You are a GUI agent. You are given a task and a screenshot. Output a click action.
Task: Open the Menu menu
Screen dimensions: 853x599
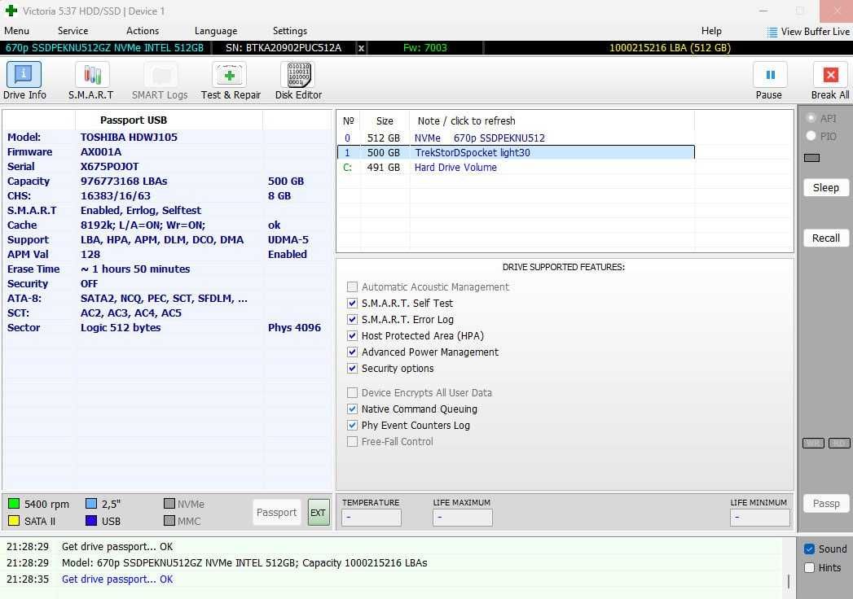(16, 31)
